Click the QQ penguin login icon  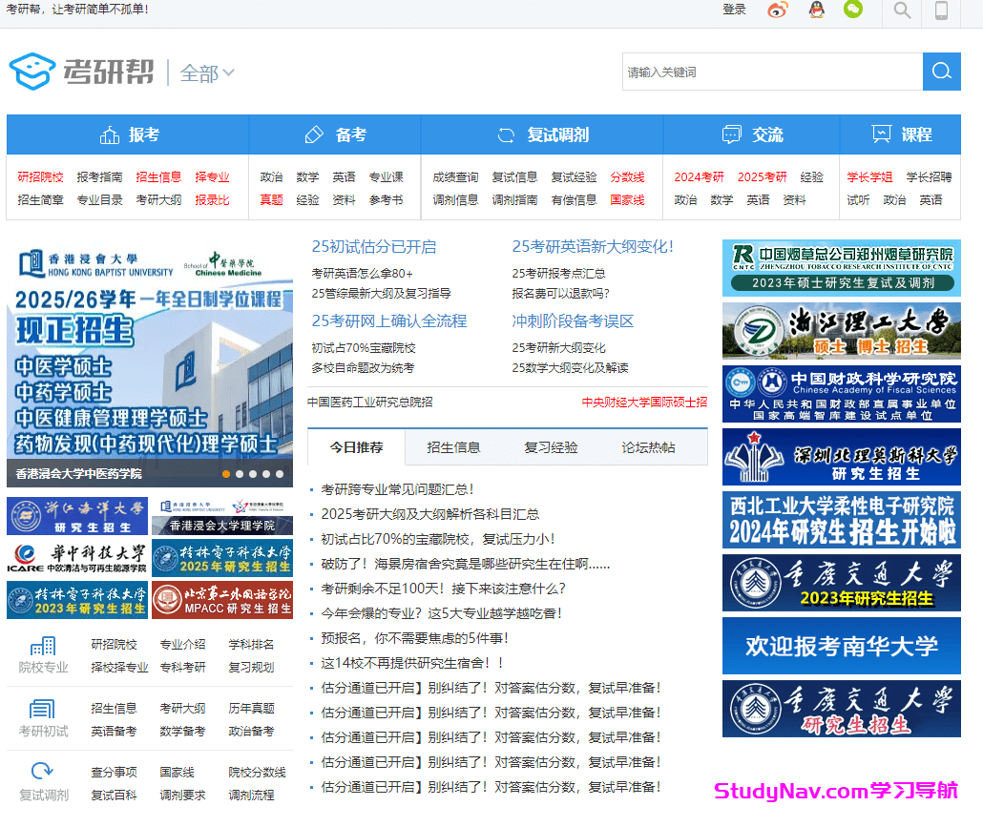tap(816, 10)
